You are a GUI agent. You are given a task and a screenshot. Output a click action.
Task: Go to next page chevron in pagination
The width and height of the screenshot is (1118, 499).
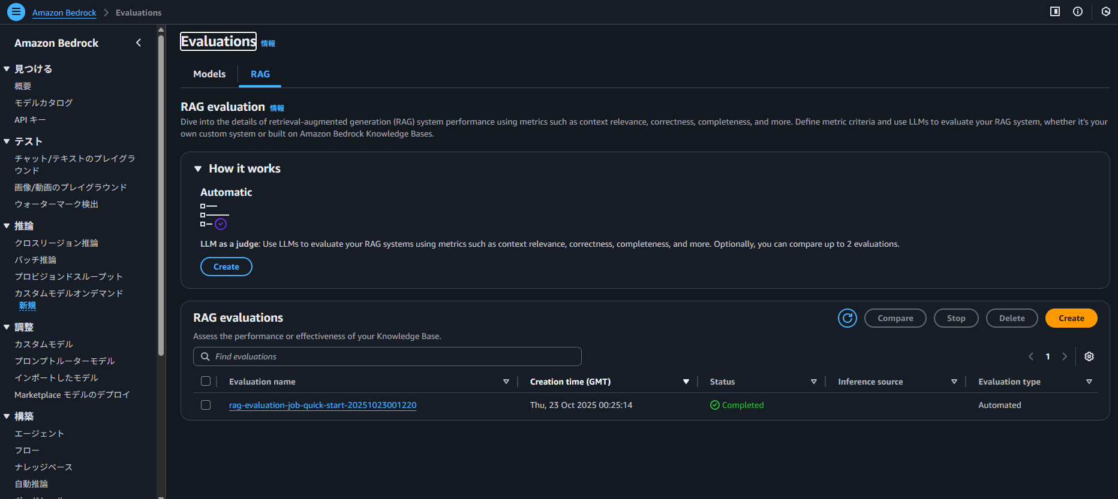click(1065, 356)
